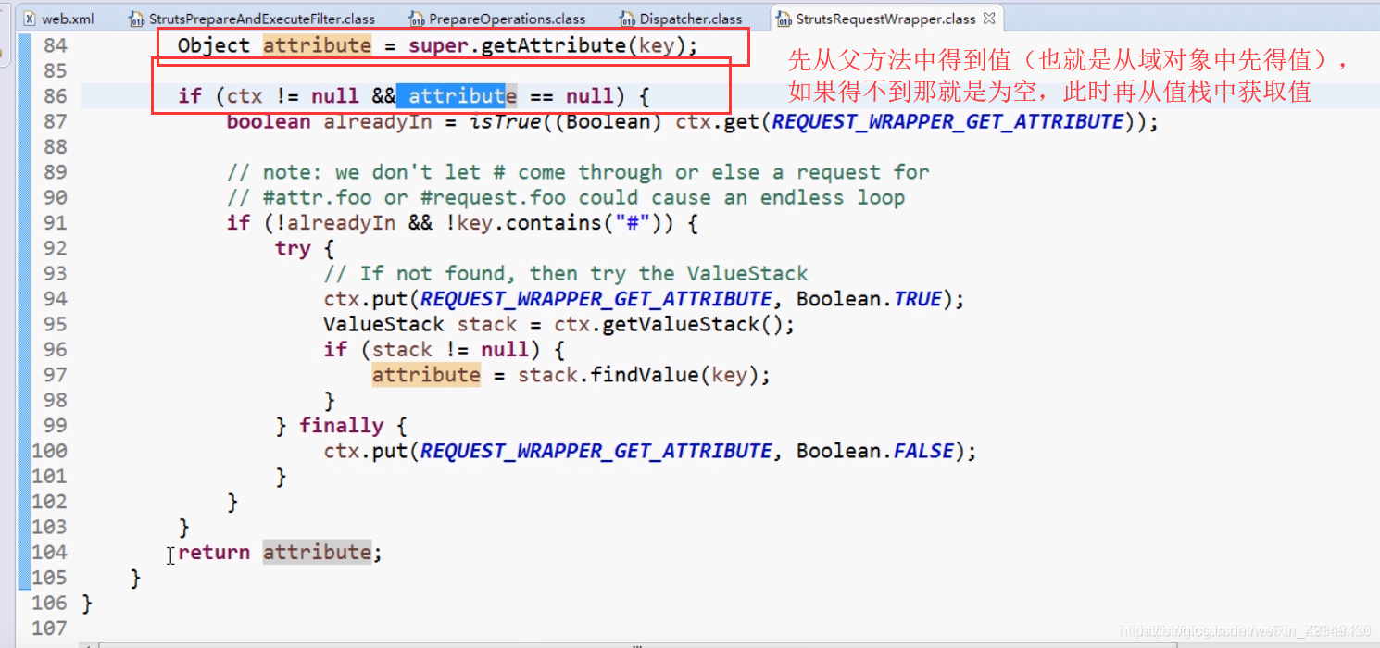Click the comment mentioning '#attr.foo or #request.foo'
1380x648 pixels.
[x=566, y=197]
